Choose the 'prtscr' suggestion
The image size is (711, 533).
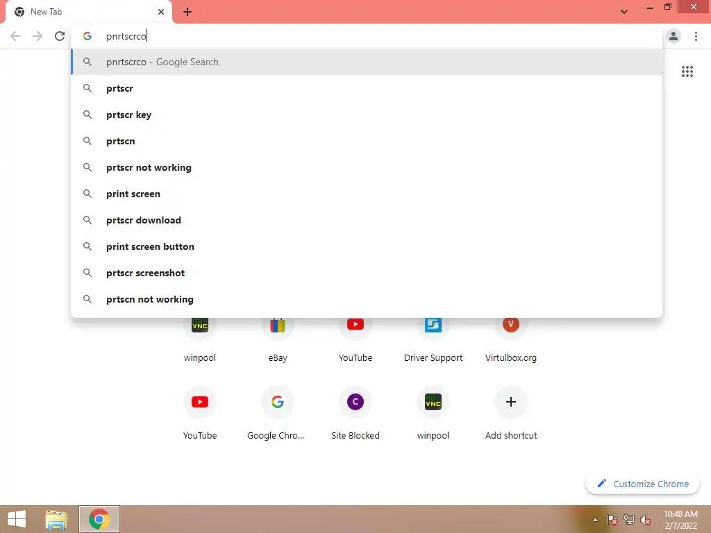pyautogui.click(x=367, y=88)
